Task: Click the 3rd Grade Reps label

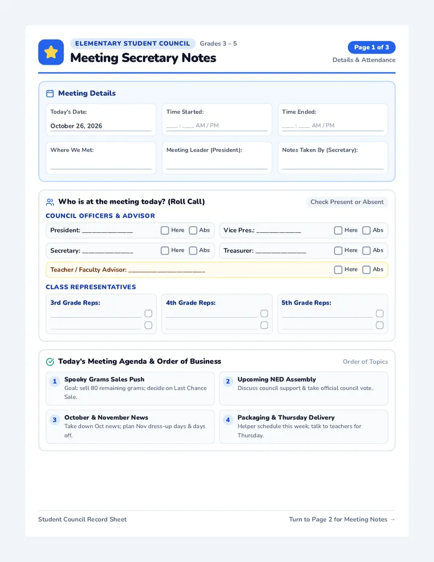Action: [x=75, y=303]
